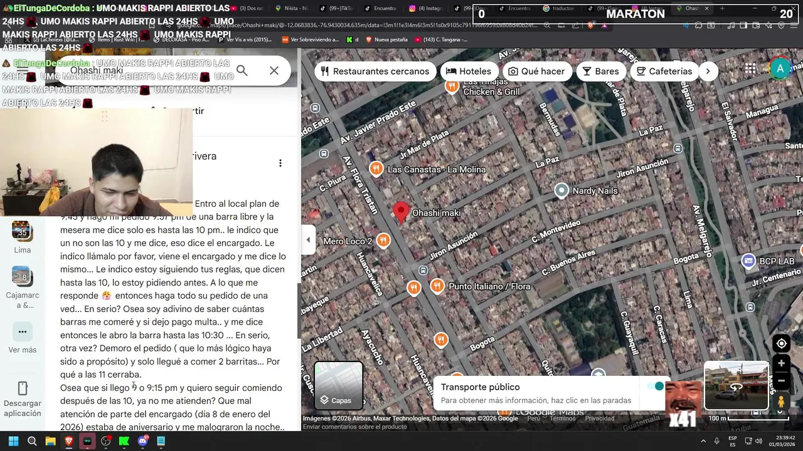This screenshot has height=451, width=803.
Task: Click Enviar comentarios sobre el producto
Action: [354, 427]
